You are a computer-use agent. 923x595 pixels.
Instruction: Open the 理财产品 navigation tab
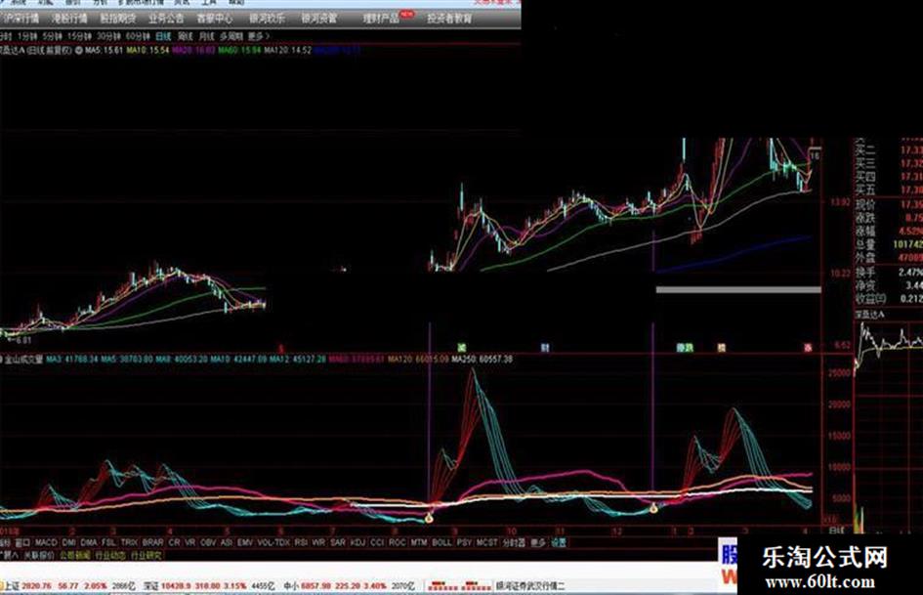click(x=382, y=19)
